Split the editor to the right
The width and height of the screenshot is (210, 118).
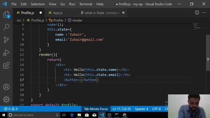pyautogui.click(x=197, y=13)
